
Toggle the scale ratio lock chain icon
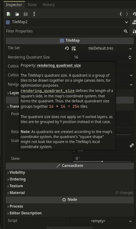pyautogui.click(x=131, y=146)
